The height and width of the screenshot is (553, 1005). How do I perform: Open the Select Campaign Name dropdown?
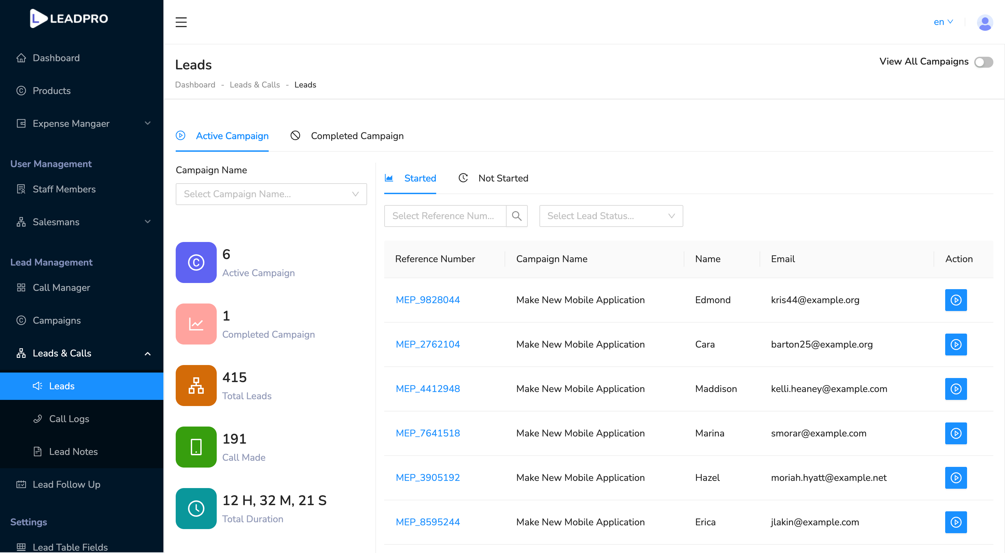point(271,194)
